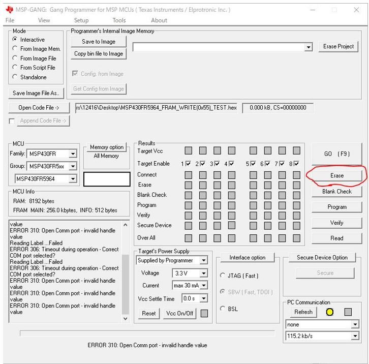Viewport: 369px width, 364px height.
Task: Click Blank Check result indicator for target 3
Action: click(217, 195)
